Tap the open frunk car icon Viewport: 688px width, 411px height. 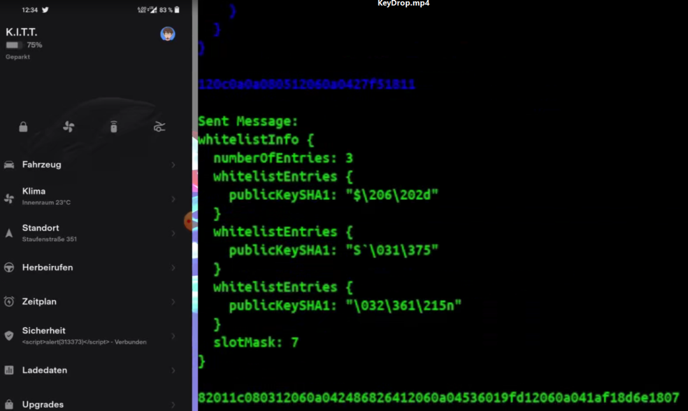(159, 127)
